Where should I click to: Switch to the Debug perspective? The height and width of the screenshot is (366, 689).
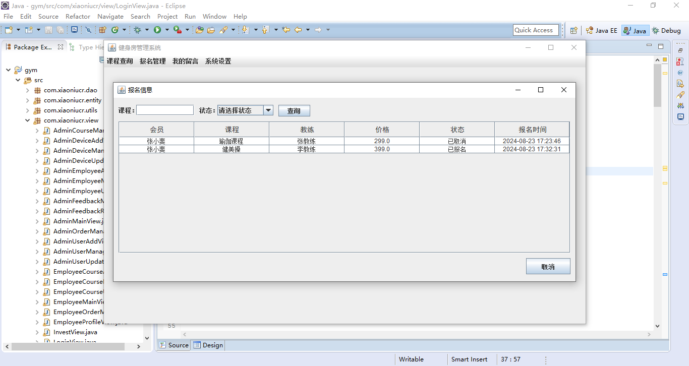pos(666,31)
